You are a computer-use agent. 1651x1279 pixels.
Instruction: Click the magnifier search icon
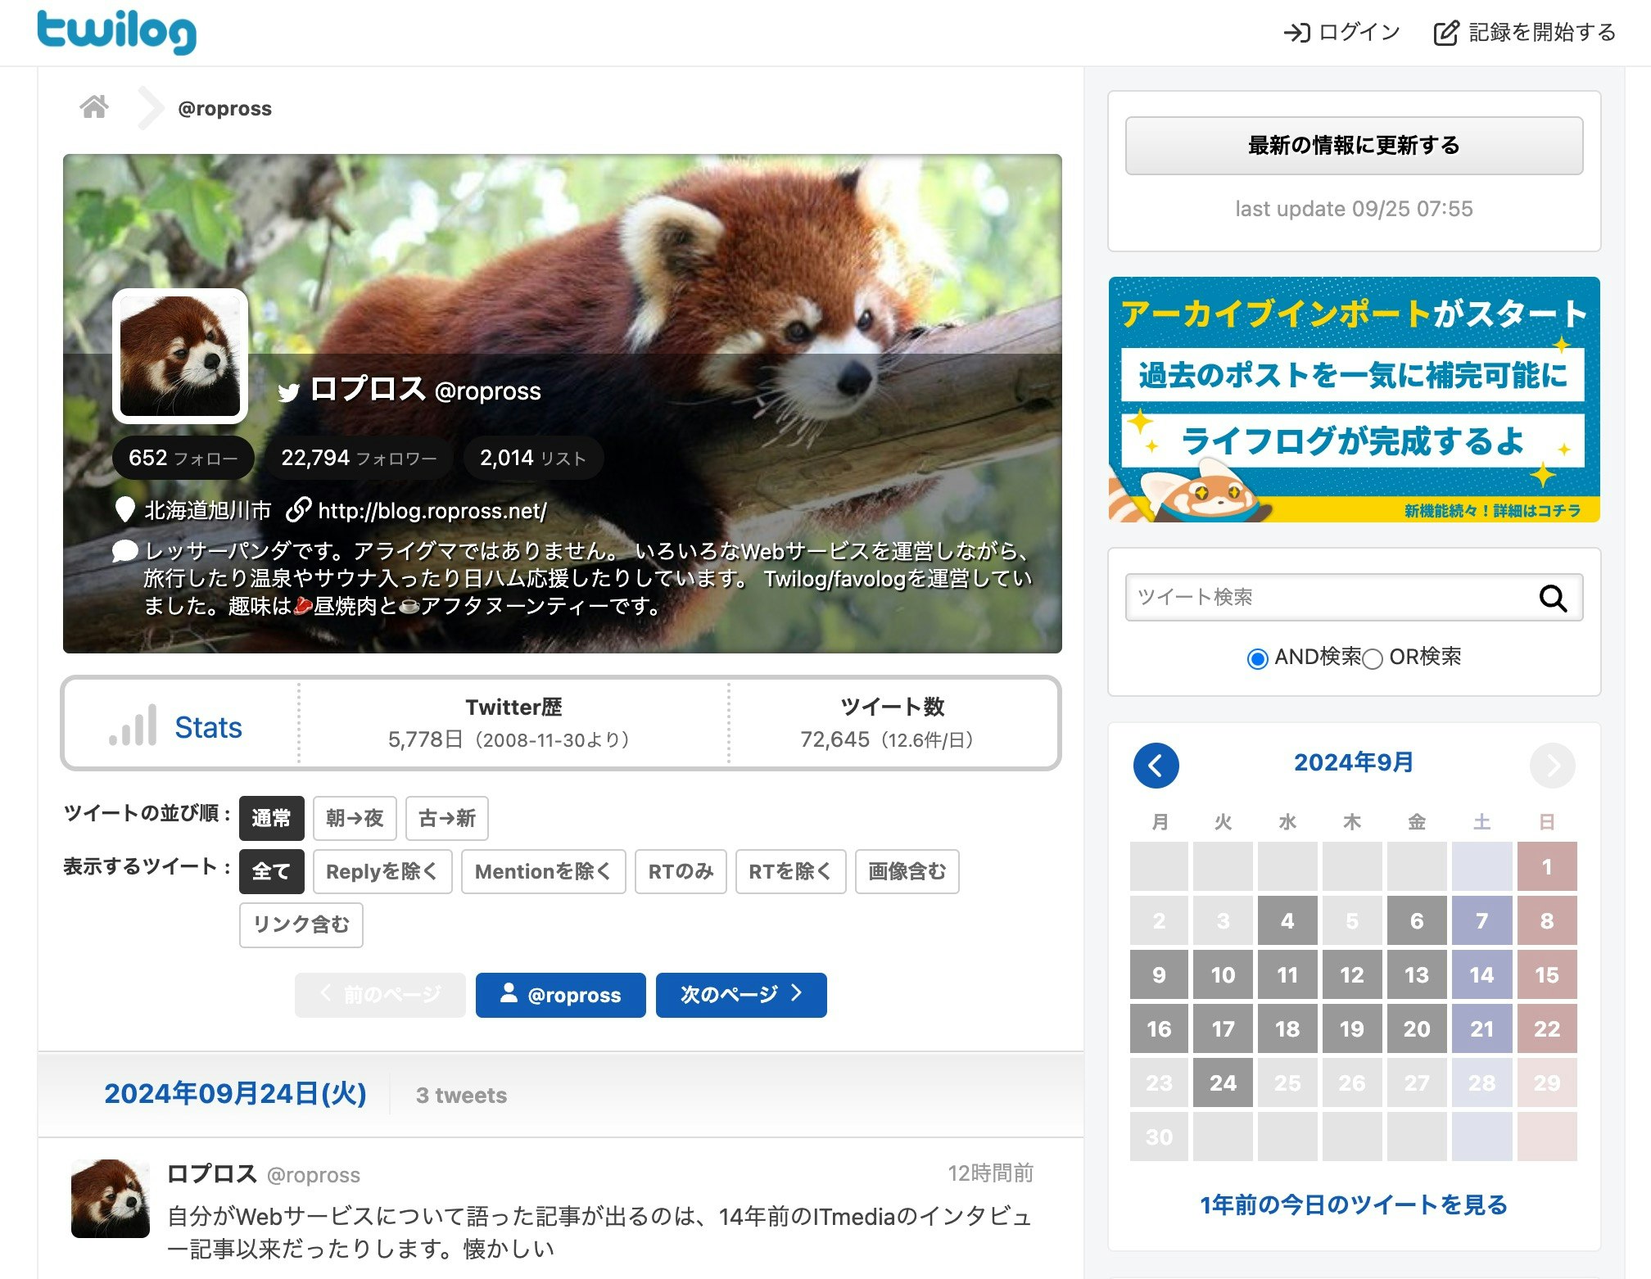(1552, 599)
